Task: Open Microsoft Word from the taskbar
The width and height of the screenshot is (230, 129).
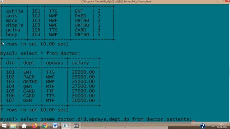Action: click(55, 126)
